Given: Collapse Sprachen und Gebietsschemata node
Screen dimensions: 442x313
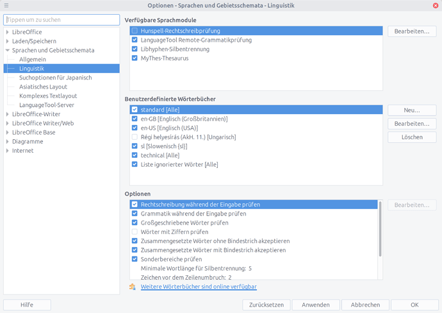Looking at the screenshot, I should [x=7, y=50].
